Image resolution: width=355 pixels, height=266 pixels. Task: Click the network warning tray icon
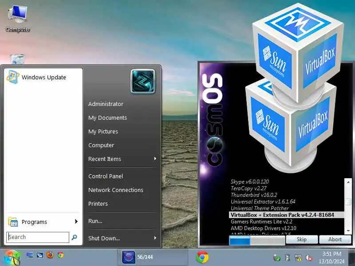(298, 258)
